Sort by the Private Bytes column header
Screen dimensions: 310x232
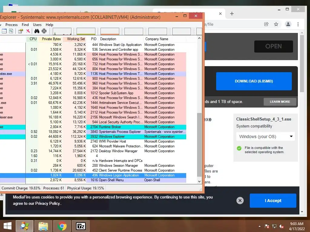click(x=50, y=39)
